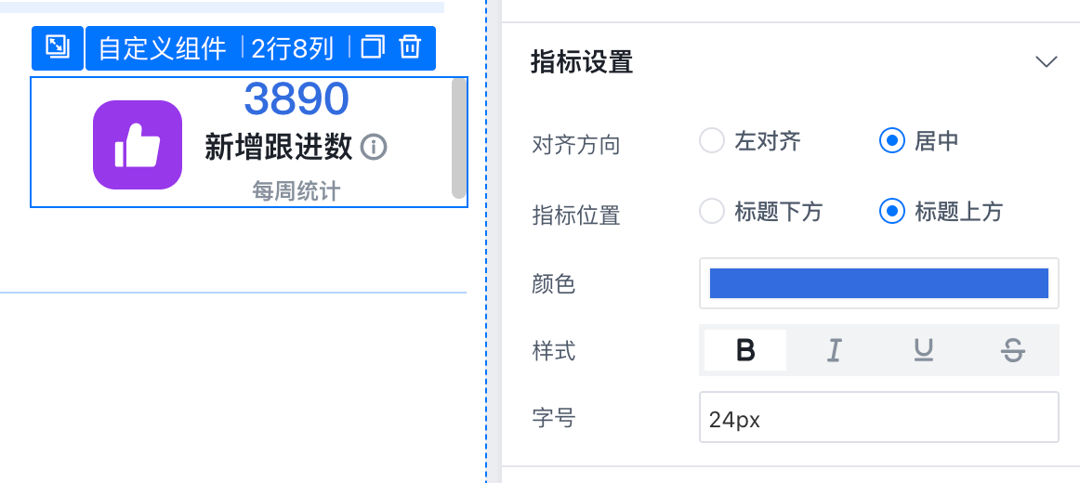The image size is (1080, 483).
Task: Collapse the 指标设置 section with the chevron
Action: pos(1047,62)
